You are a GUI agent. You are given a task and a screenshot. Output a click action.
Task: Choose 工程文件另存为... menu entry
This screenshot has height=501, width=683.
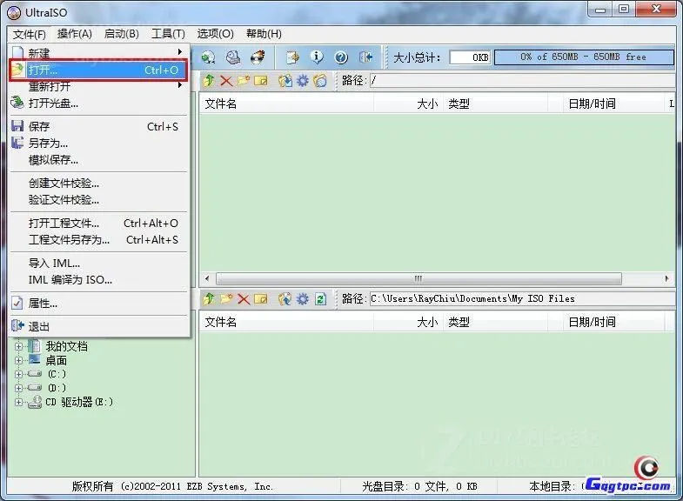[x=99, y=240]
